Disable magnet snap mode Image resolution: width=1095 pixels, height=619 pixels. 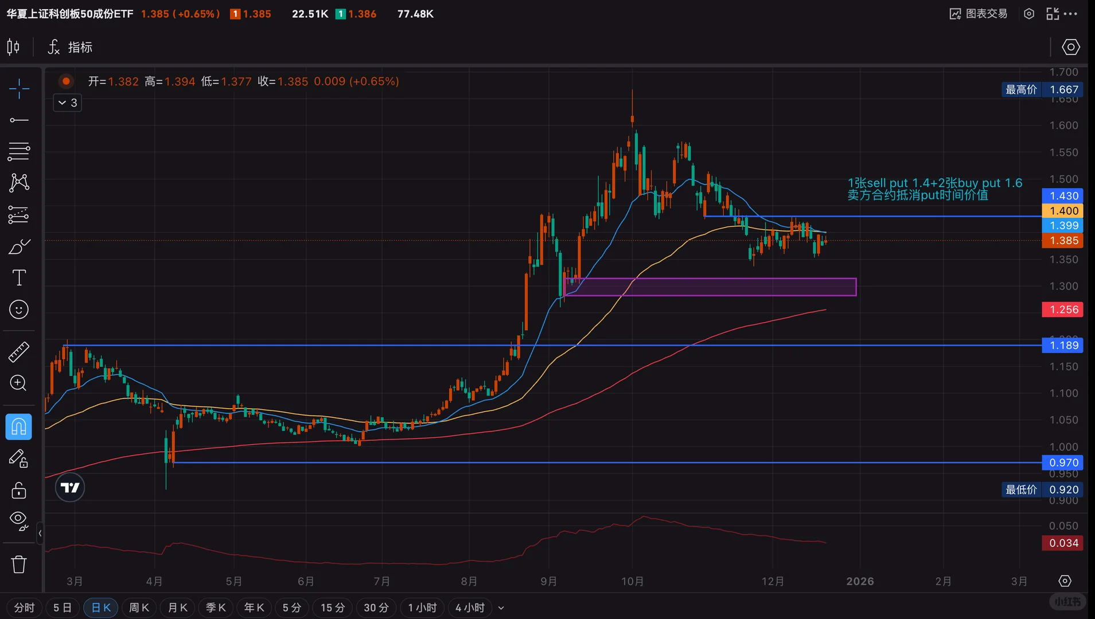(18, 426)
